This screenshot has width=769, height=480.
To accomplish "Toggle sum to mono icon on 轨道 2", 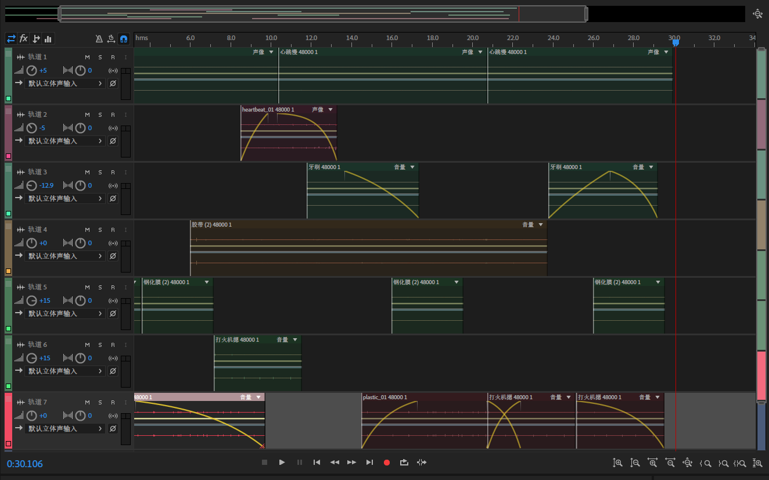I will (113, 128).
